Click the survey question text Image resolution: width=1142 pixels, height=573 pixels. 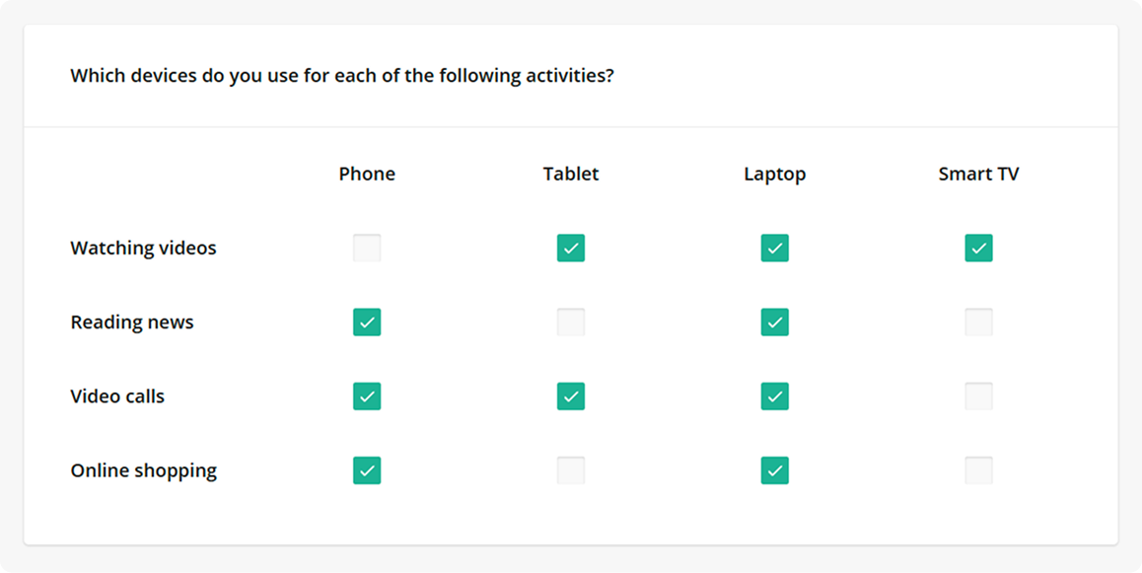(x=342, y=75)
